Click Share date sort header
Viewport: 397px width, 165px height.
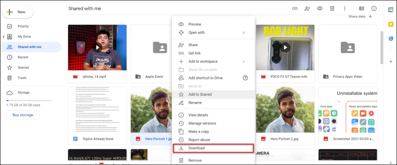click(x=357, y=16)
